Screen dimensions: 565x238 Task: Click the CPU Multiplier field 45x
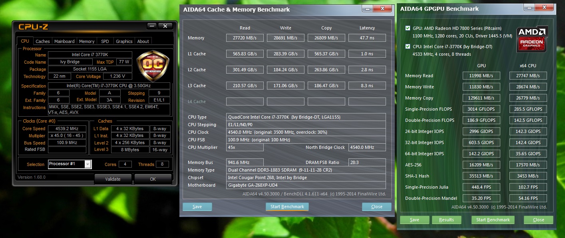coord(245,147)
